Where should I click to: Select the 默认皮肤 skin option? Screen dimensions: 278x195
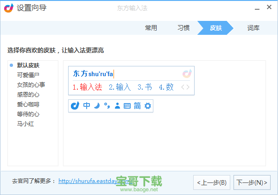28,65
